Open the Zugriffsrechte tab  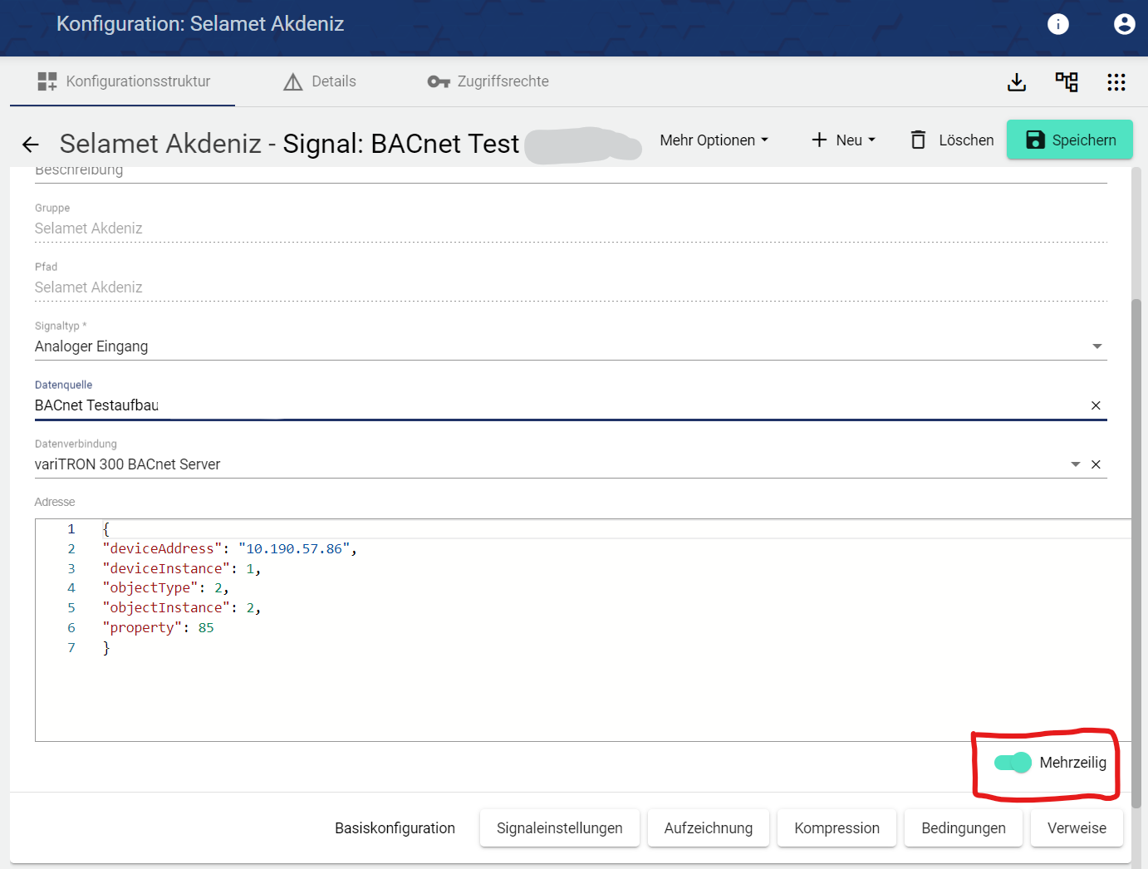(488, 81)
